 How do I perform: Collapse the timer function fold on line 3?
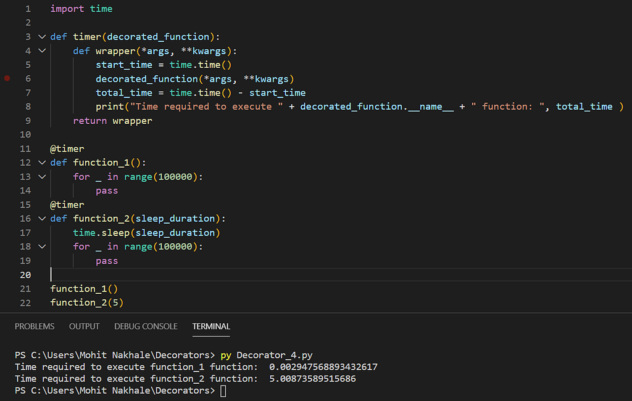pos(42,36)
